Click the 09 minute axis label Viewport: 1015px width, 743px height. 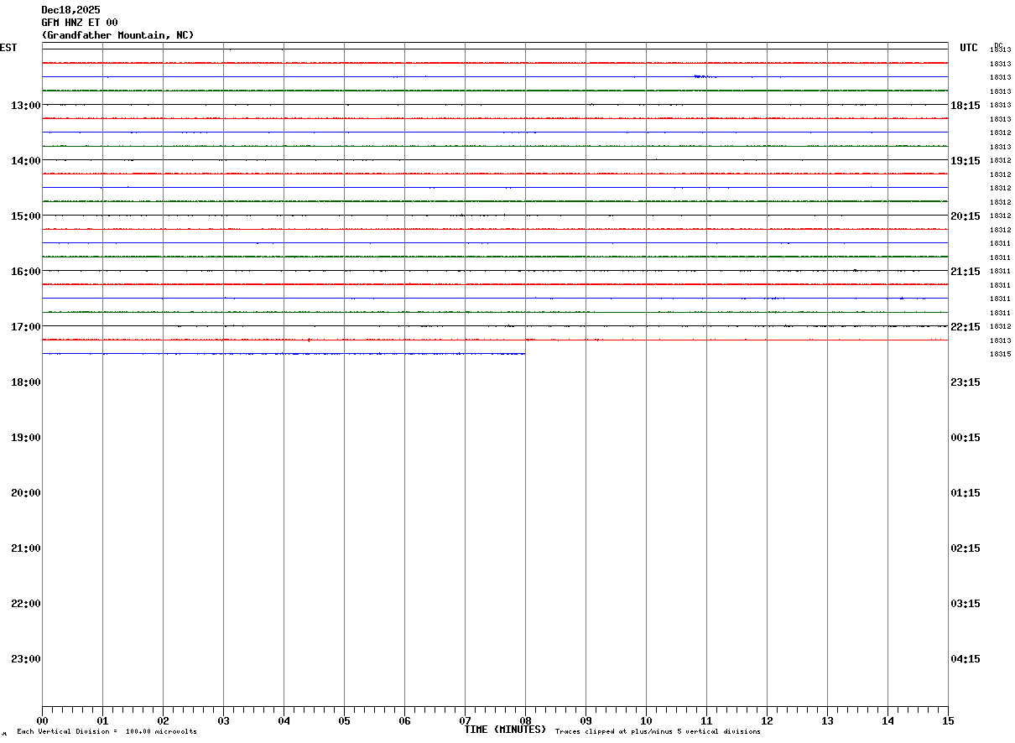[586, 720]
